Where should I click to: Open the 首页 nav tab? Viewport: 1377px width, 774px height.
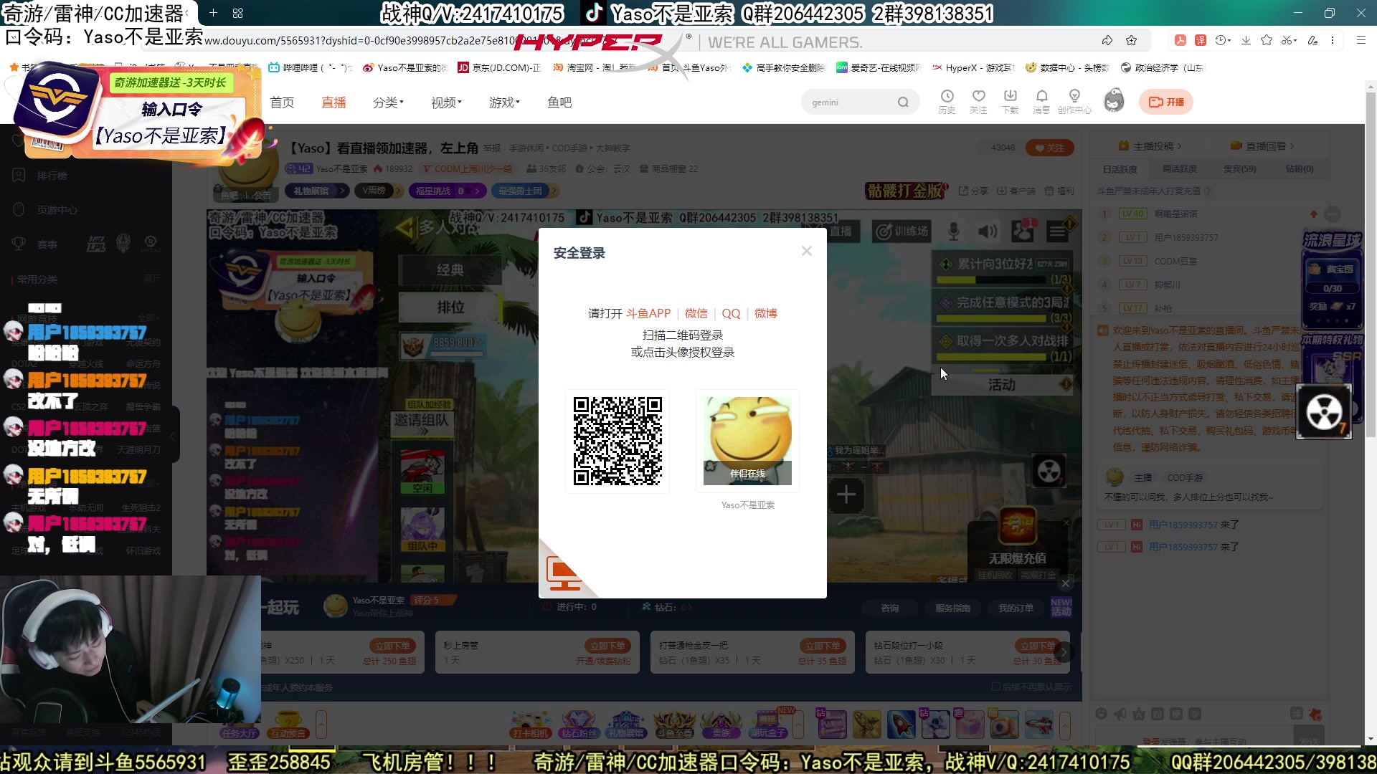282,102
